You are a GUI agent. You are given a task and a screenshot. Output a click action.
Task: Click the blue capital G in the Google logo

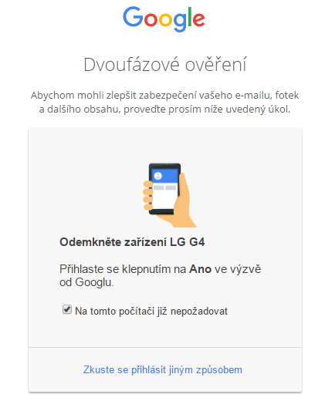tap(133, 17)
